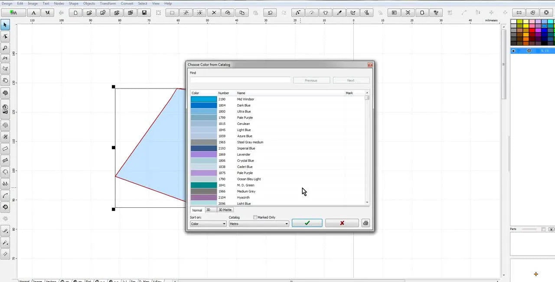Confirm color choice with the green checkmark button
This screenshot has width=555, height=282.
point(307,223)
